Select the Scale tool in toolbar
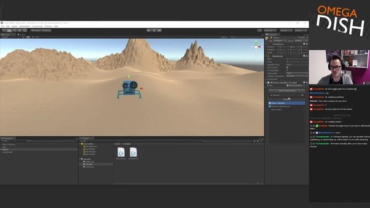The height and width of the screenshot is (208, 370). click(x=20, y=31)
